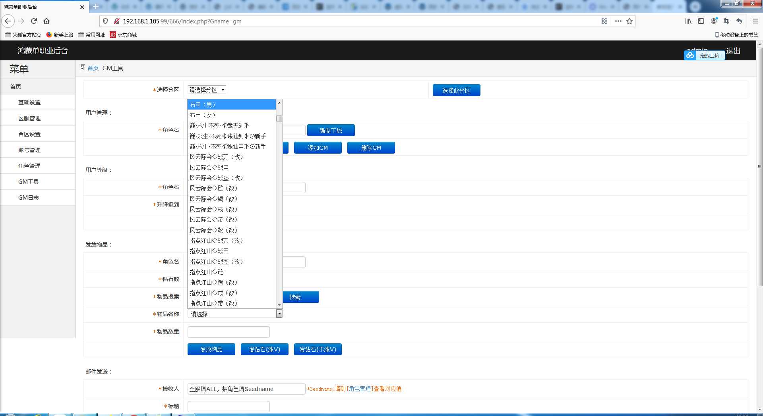This screenshot has width=763, height=416.
Task: Click the item dropdown list scrollbar thumb
Action: pos(279,118)
